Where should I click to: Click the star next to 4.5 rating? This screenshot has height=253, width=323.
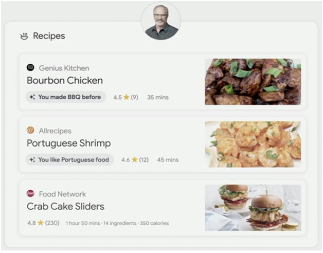pos(127,97)
